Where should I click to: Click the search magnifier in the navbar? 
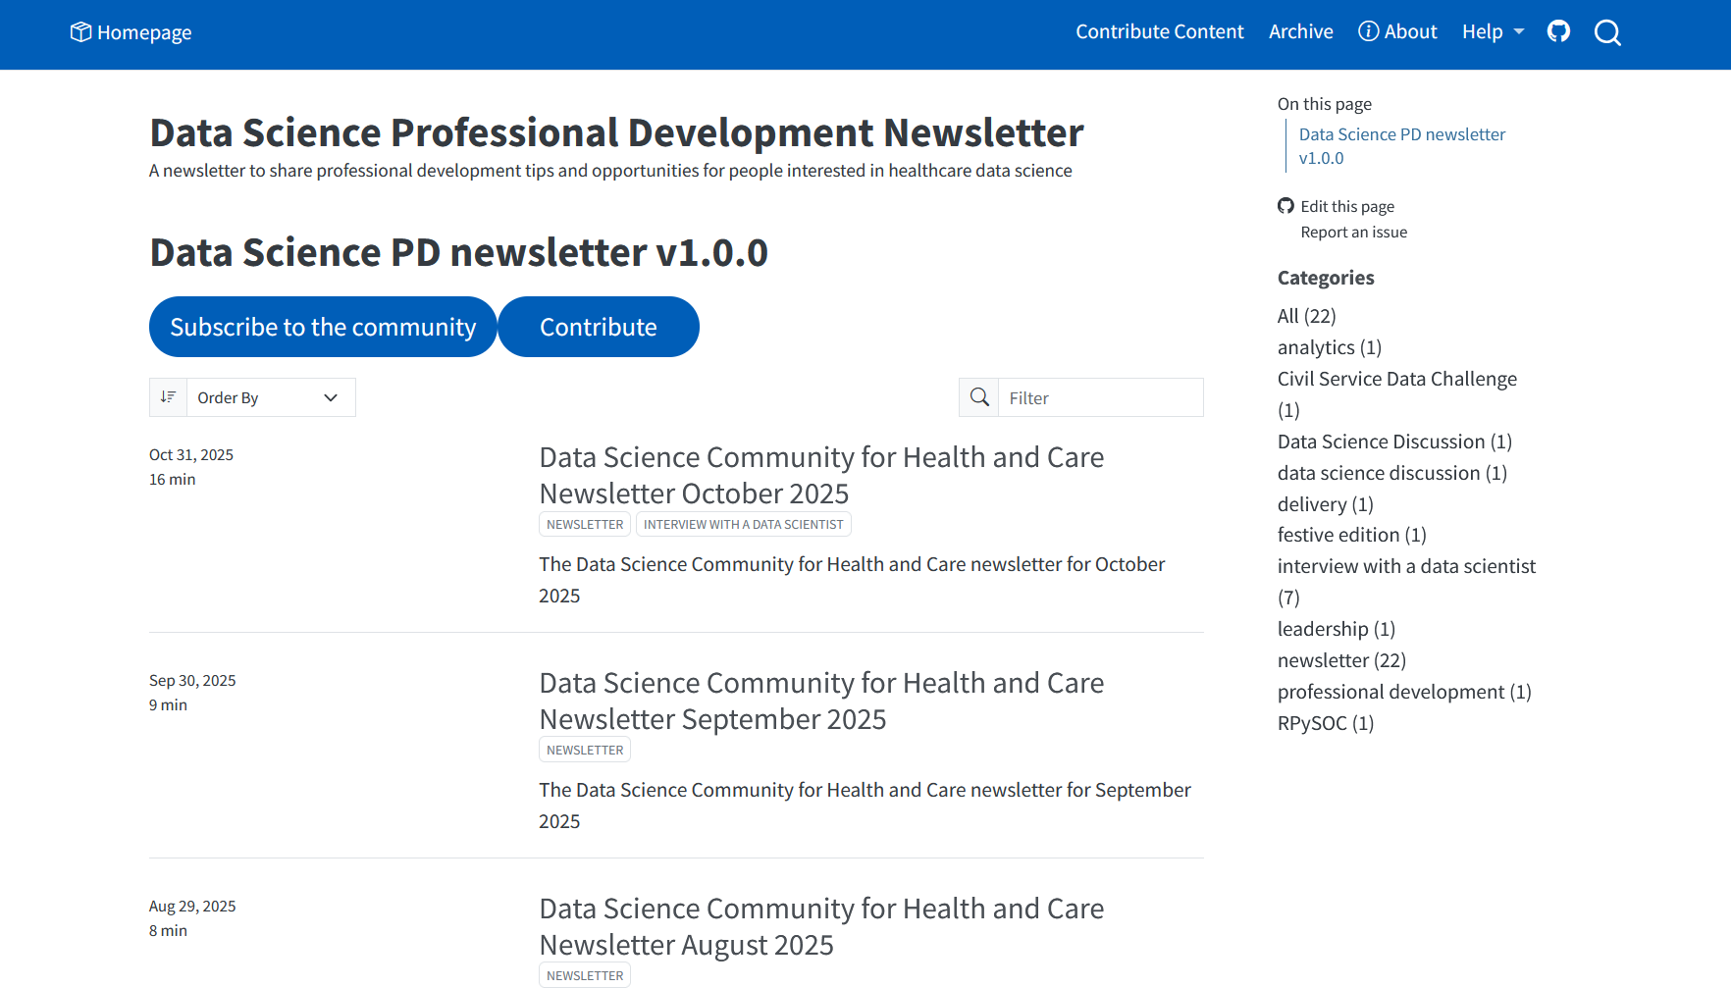click(1607, 31)
